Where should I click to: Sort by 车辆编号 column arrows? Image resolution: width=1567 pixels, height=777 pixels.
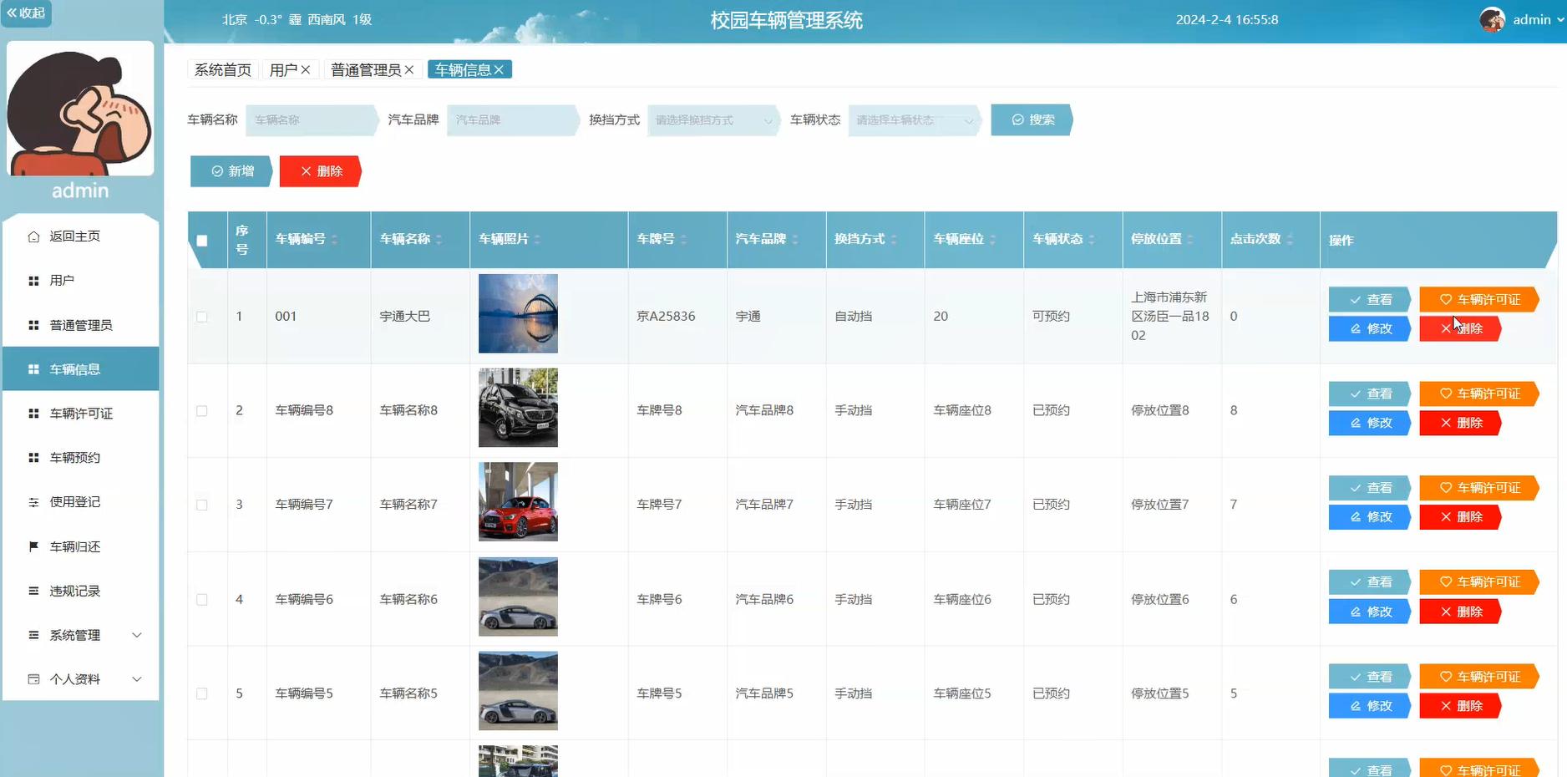tap(334, 240)
